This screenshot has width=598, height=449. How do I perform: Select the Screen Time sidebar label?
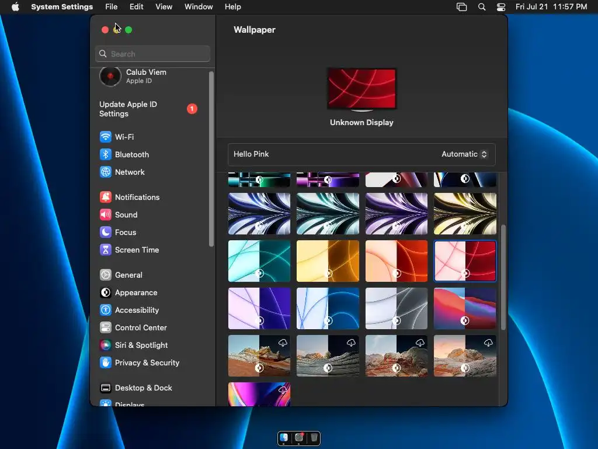pos(137,250)
